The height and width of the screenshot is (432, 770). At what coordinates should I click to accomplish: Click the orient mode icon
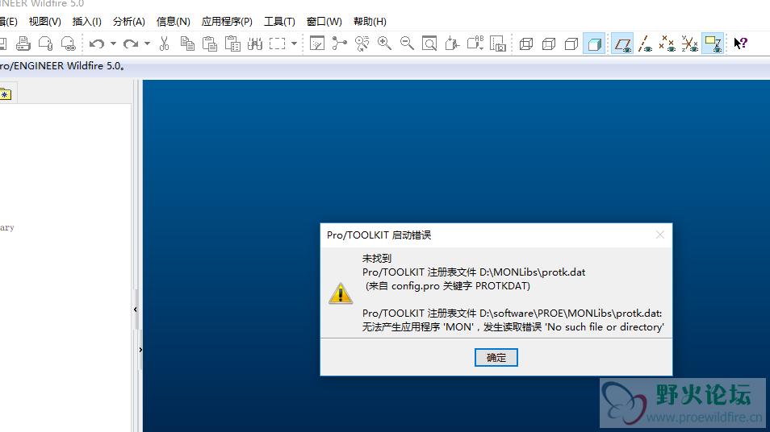pos(362,44)
